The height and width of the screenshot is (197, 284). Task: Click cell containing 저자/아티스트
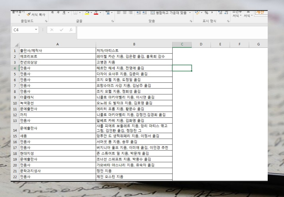click(134, 51)
